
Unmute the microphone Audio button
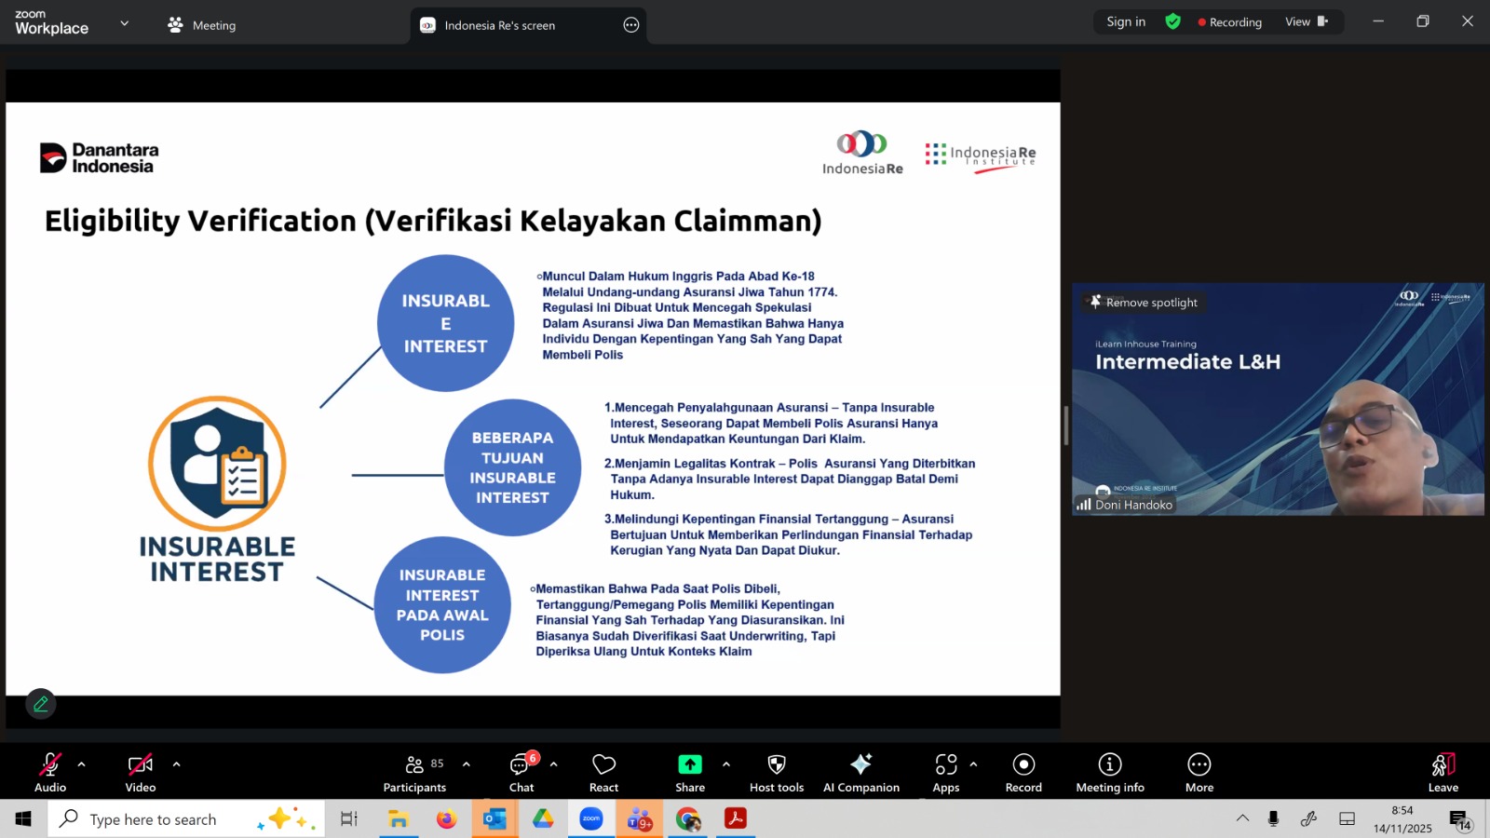click(x=50, y=772)
